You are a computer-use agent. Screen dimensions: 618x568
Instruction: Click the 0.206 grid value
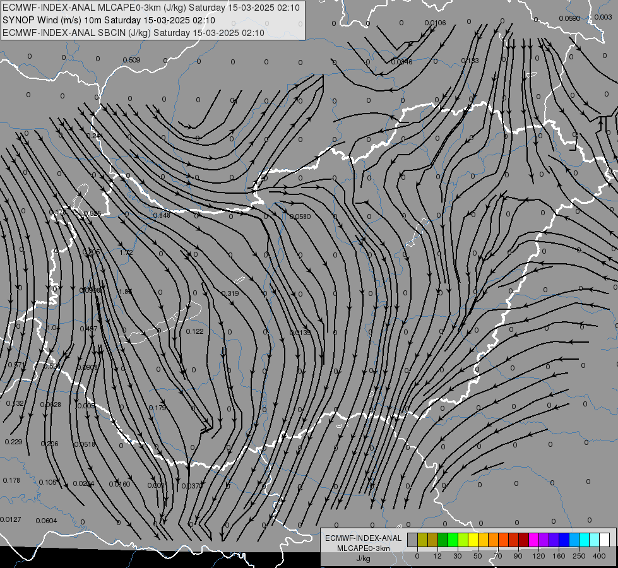point(49,444)
